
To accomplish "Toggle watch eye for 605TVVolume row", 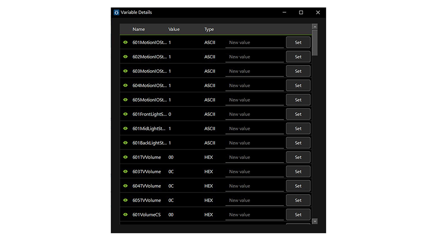I will pyautogui.click(x=125, y=200).
